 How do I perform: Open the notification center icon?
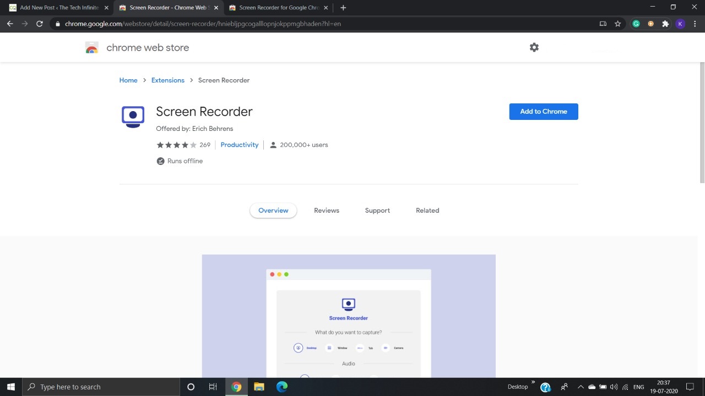[690, 387]
